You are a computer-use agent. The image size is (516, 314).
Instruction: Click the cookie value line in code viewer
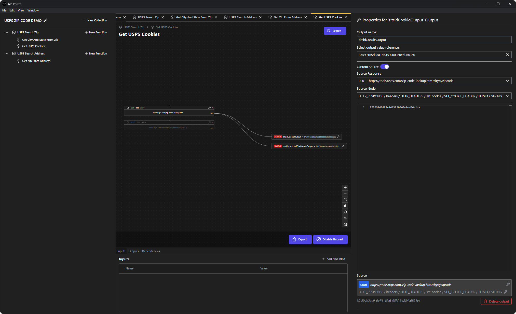pos(395,107)
